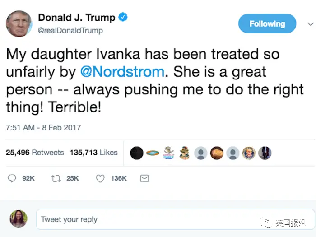
Task: Click your own avatar beside the reply box
Action: (x=19, y=219)
